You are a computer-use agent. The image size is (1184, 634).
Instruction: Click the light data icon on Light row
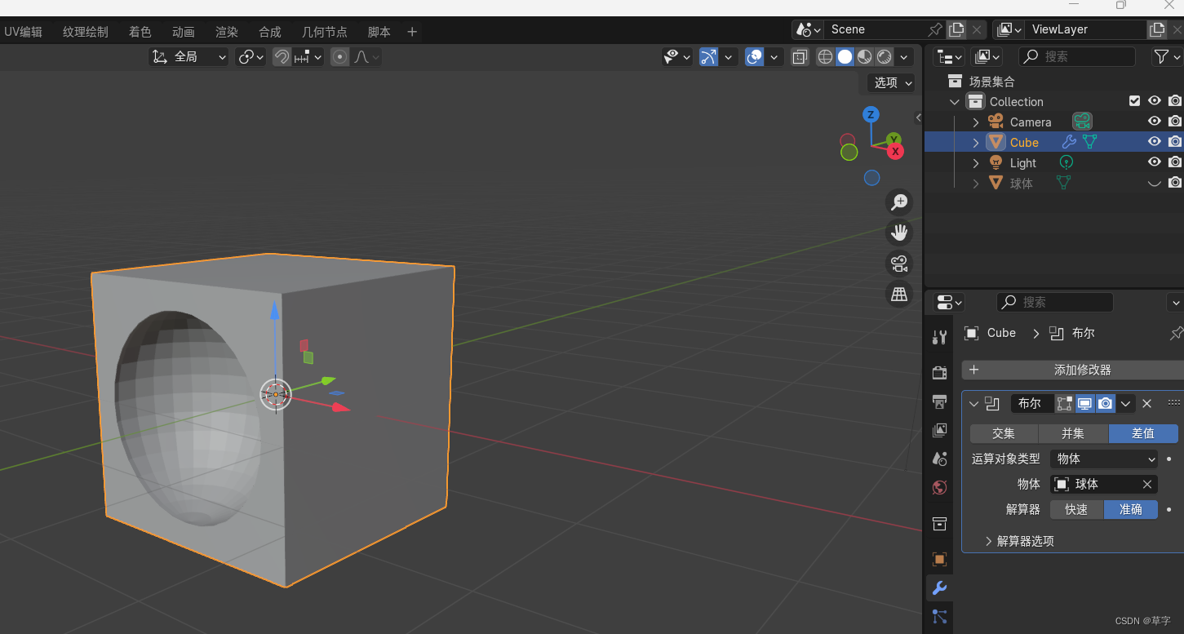pyautogui.click(x=1066, y=162)
